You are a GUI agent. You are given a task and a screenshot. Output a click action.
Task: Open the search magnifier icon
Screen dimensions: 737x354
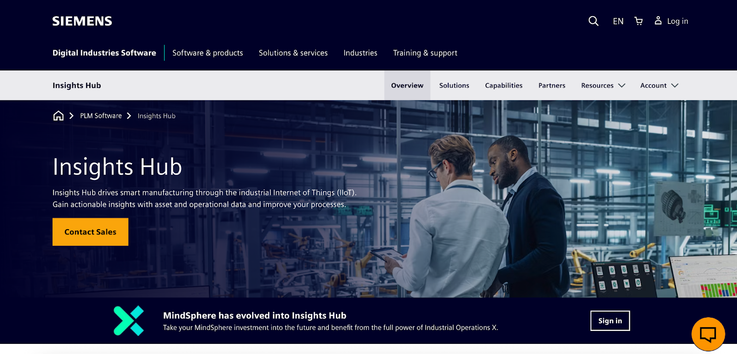(593, 21)
